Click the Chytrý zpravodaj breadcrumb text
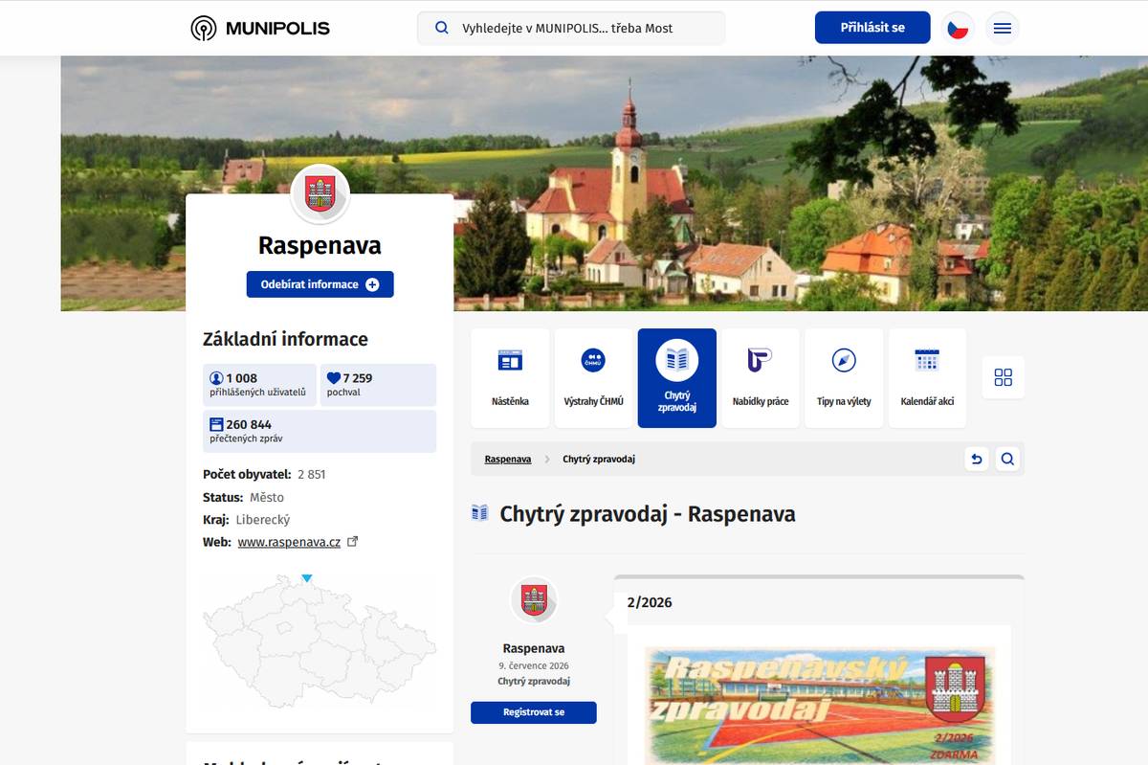The height and width of the screenshot is (765, 1148). click(599, 460)
